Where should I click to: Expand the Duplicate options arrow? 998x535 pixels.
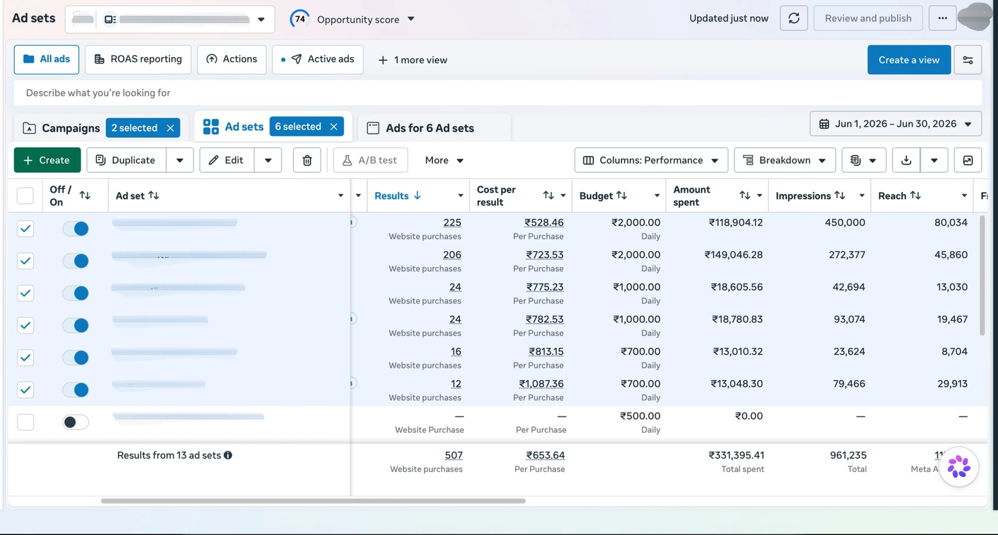point(179,160)
